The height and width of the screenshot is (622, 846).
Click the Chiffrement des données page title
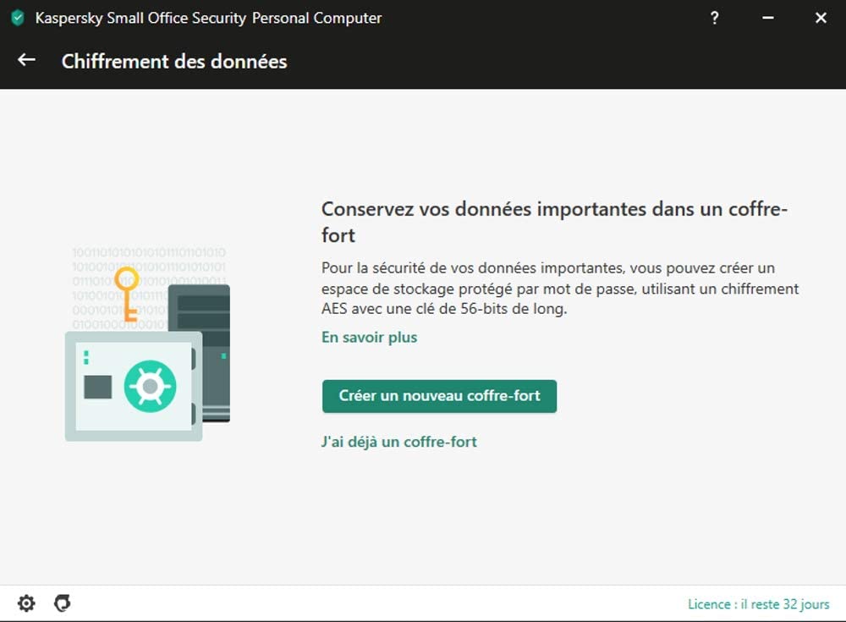tap(174, 61)
